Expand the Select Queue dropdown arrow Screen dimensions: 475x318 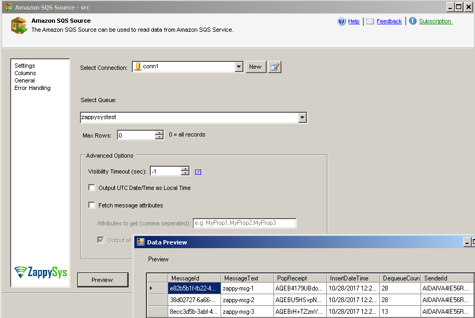pyautogui.click(x=303, y=117)
